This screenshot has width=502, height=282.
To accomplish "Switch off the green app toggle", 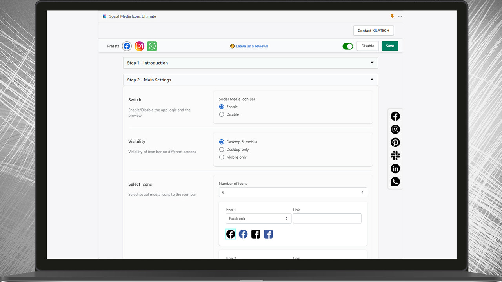I will pos(347,46).
